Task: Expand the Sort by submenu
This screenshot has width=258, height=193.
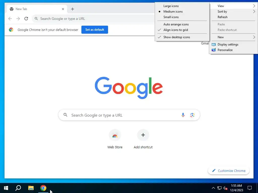Action: tap(233, 12)
